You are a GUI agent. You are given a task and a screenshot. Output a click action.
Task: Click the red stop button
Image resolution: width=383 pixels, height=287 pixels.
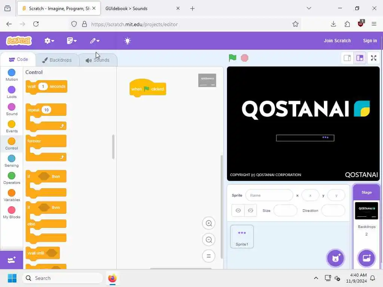tap(245, 58)
